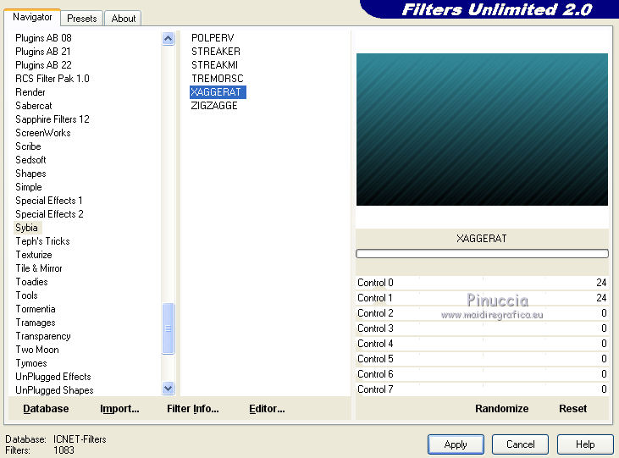Select UnPlugged Effects category
The height and width of the screenshot is (458, 619).
click(53, 377)
